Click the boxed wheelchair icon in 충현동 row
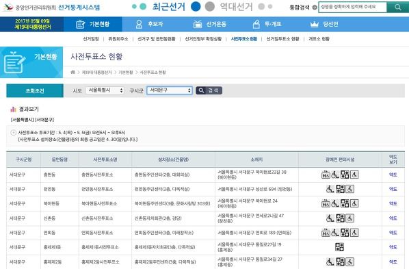Viewport: 409px width, 269px height. tap(354, 175)
